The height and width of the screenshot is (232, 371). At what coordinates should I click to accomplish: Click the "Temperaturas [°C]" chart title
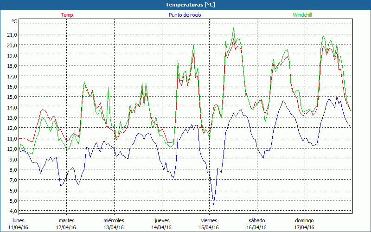click(x=185, y=5)
